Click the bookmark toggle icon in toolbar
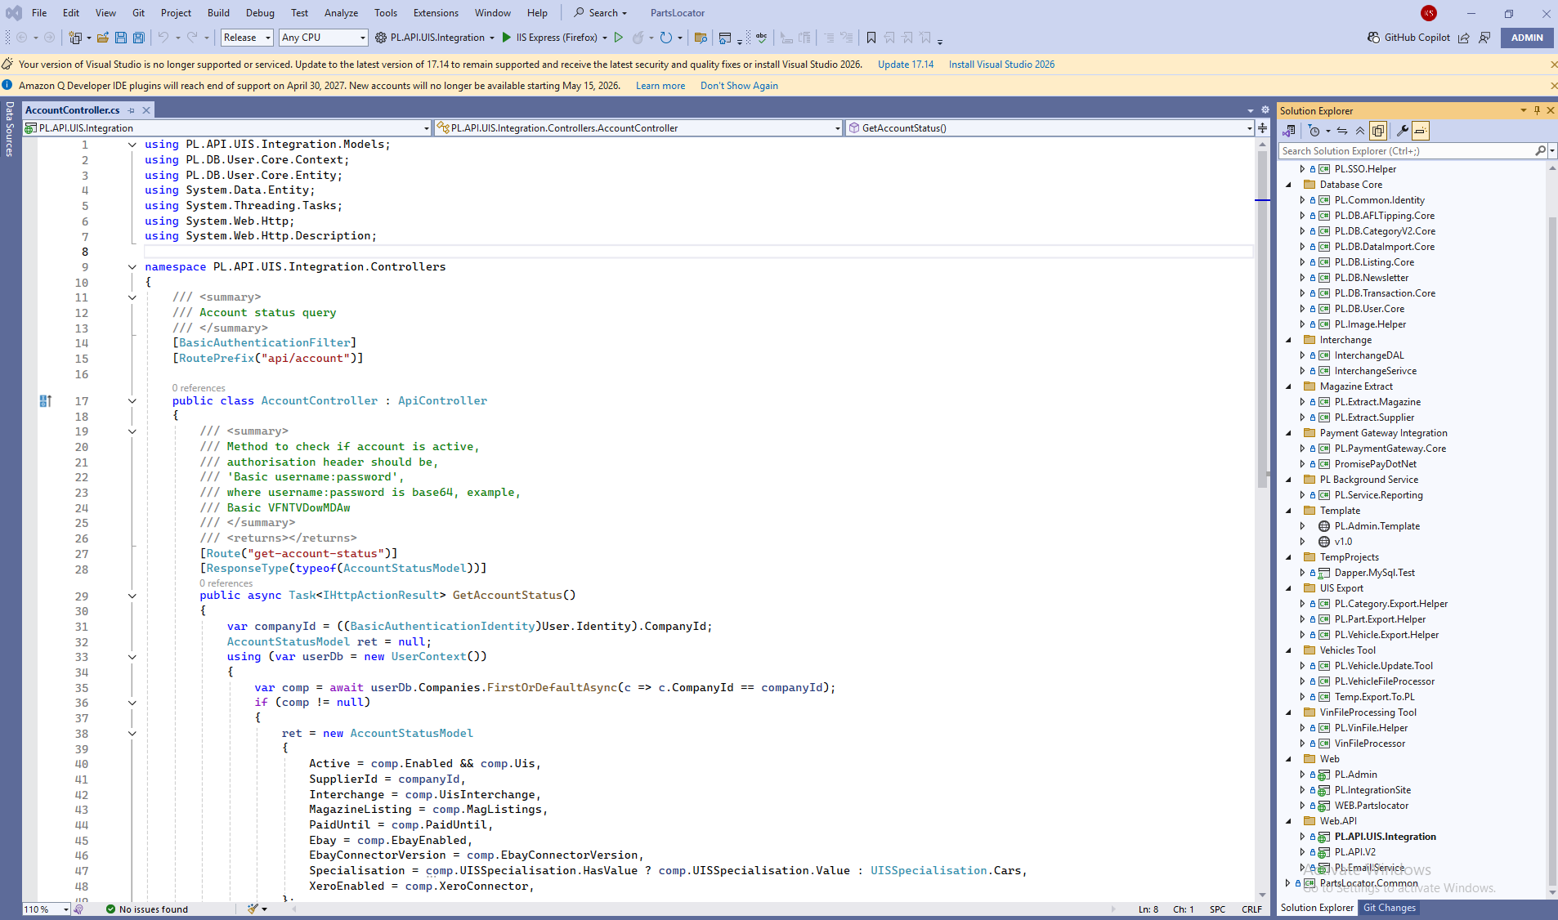Viewport: 1558px width, 920px height. click(x=871, y=38)
